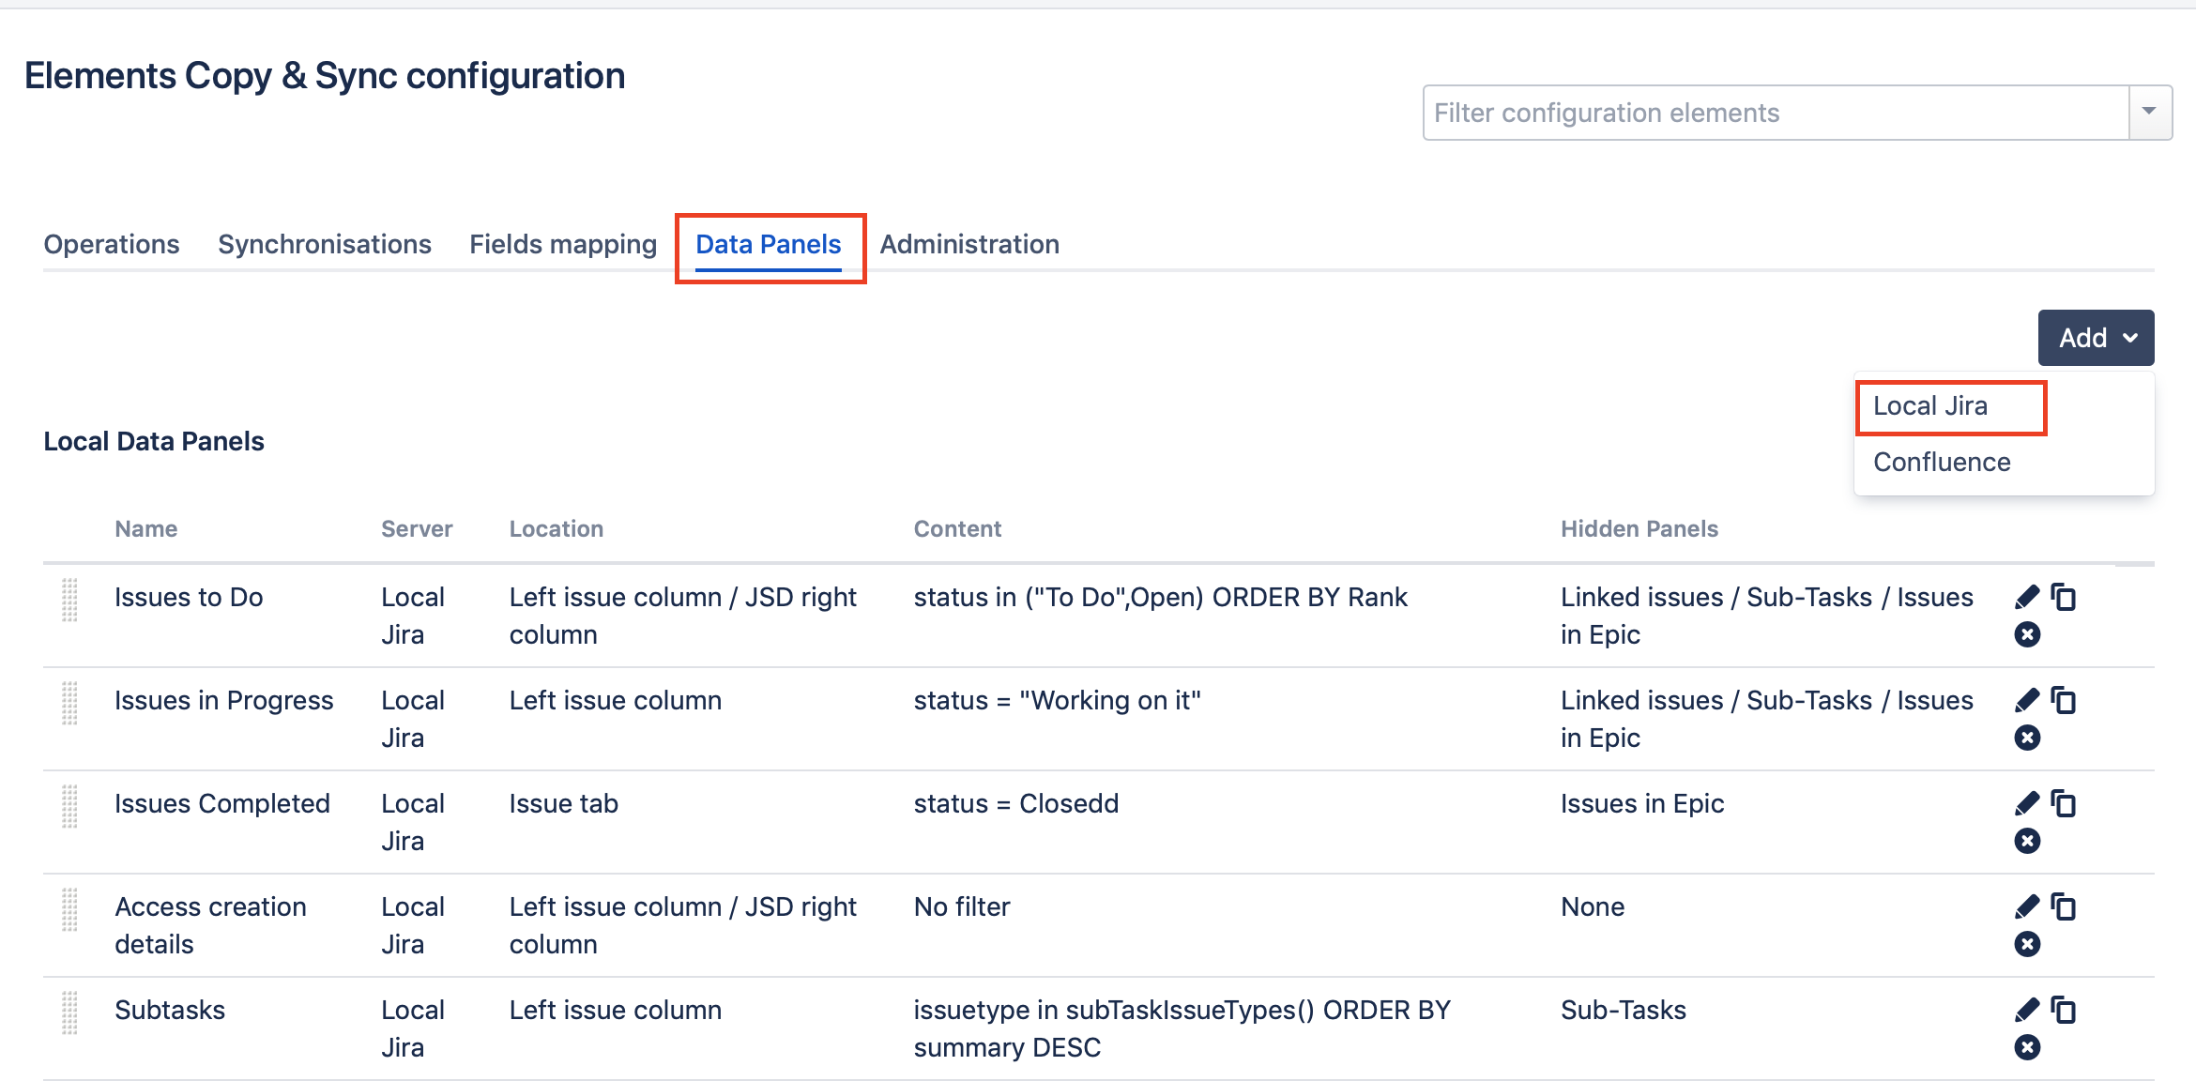Focus the Filter configuration elements field
This screenshot has width=2196, height=1081.
(x=1774, y=113)
